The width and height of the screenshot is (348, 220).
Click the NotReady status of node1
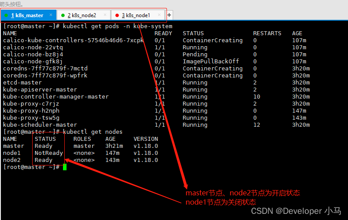(49, 153)
